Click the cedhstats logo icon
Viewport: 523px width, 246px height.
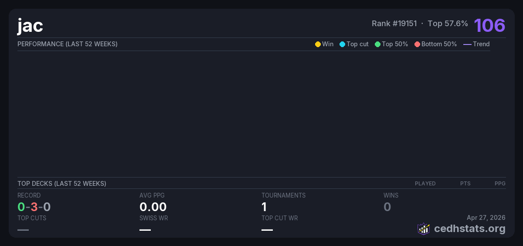point(424,229)
